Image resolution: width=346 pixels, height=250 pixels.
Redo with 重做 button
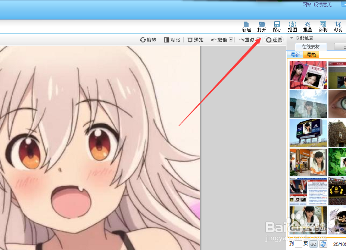(x=247, y=40)
